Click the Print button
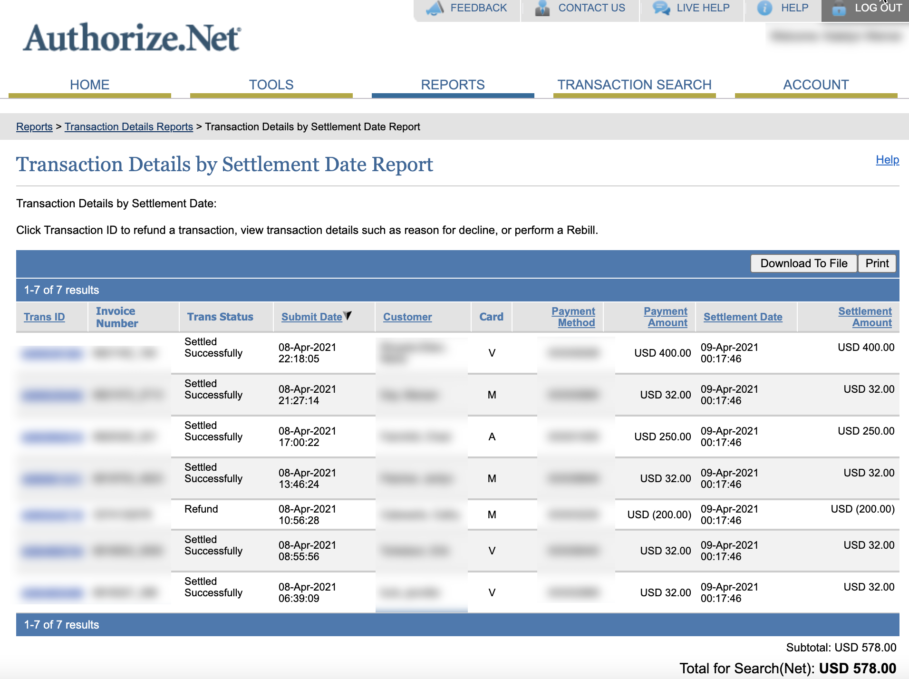The width and height of the screenshot is (909, 679). tap(877, 263)
